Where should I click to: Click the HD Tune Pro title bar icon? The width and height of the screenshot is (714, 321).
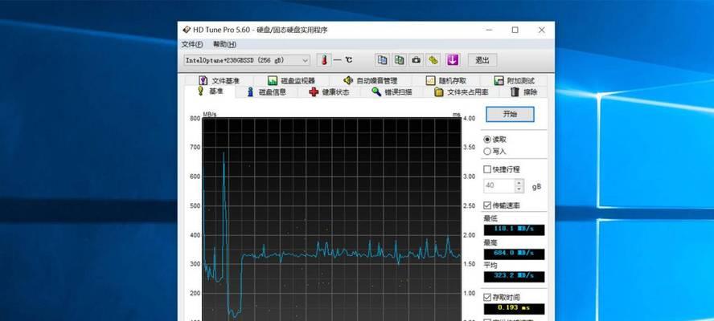[187, 30]
